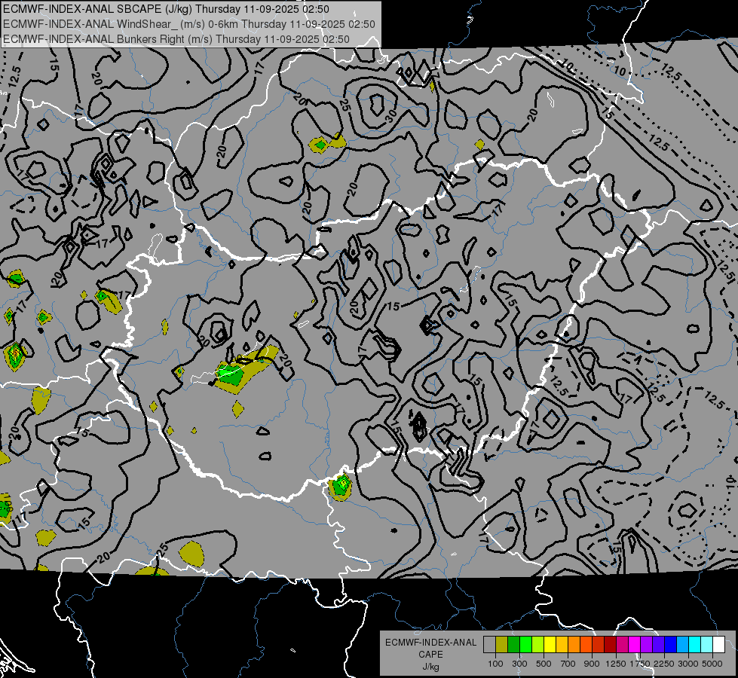Pick the magenta swatch before 1750
This screenshot has width=738, height=678.
pos(635,645)
